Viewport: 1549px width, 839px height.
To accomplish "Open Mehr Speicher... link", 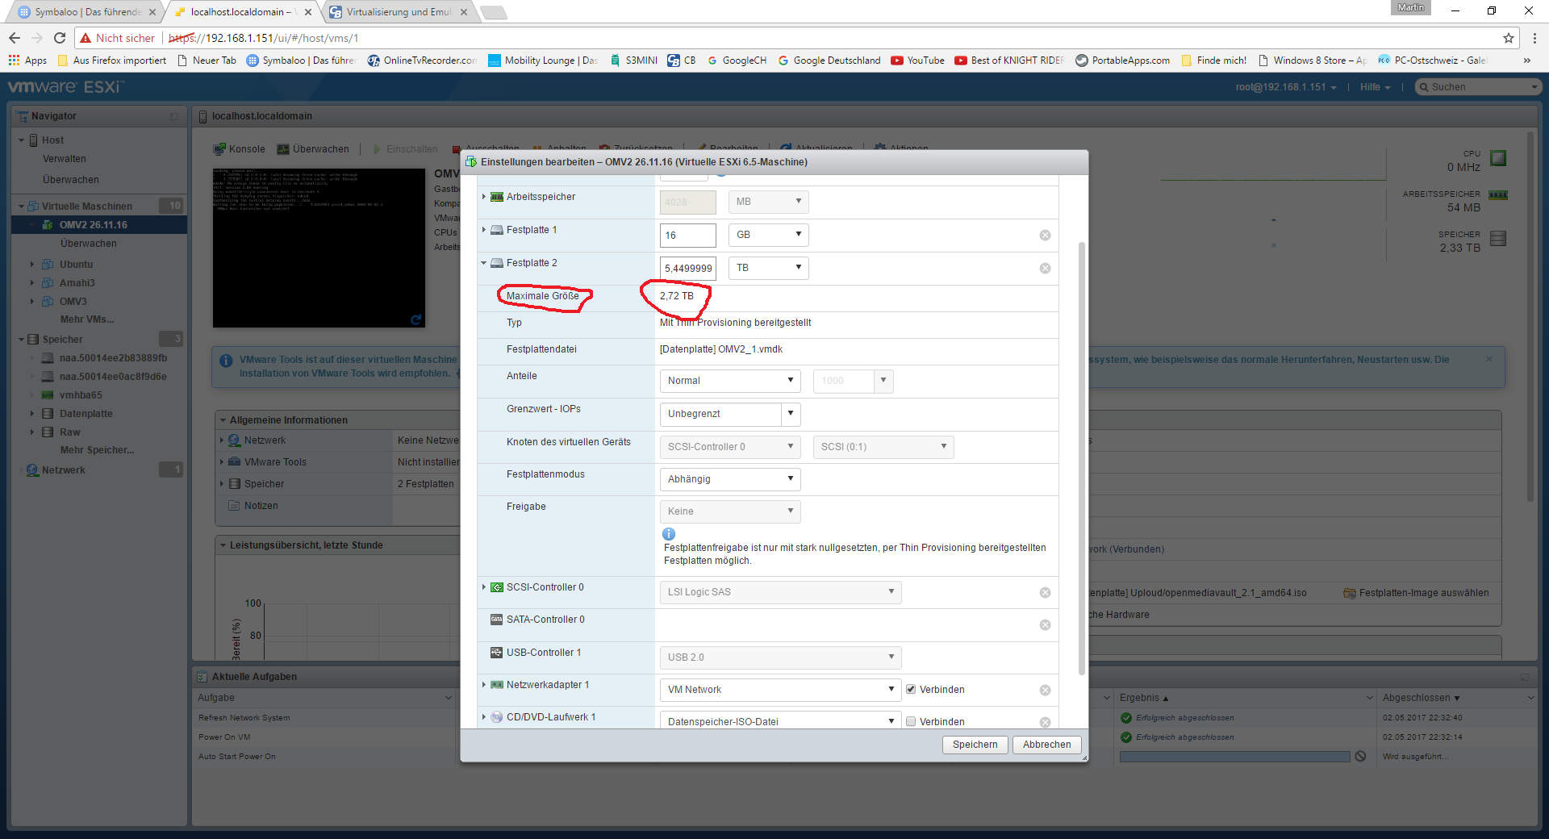I will [x=97, y=450].
